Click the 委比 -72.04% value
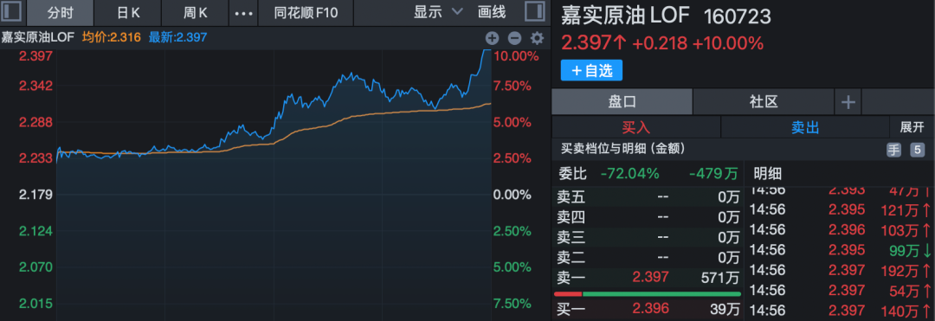935x321 pixels. [x=629, y=174]
